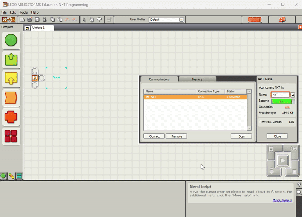The image size is (302, 217).
Task: Click Download and run selected on controller
Action: pos(293,148)
